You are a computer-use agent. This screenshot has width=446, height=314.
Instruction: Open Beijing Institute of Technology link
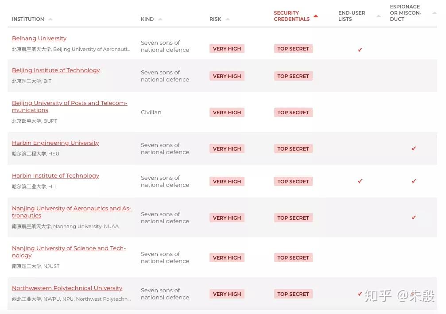coord(56,70)
